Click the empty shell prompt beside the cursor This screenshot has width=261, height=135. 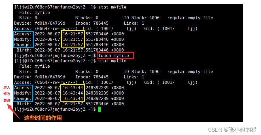(55, 109)
